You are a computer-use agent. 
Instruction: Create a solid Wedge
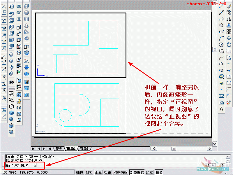point(27,32)
